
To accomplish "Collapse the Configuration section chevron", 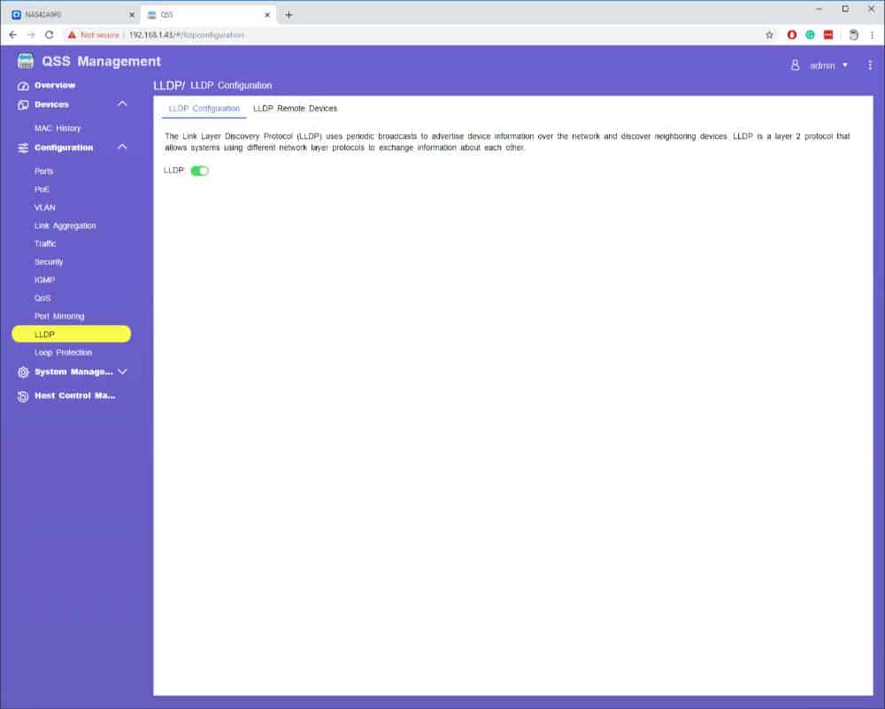I will pyautogui.click(x=122, y=148).
